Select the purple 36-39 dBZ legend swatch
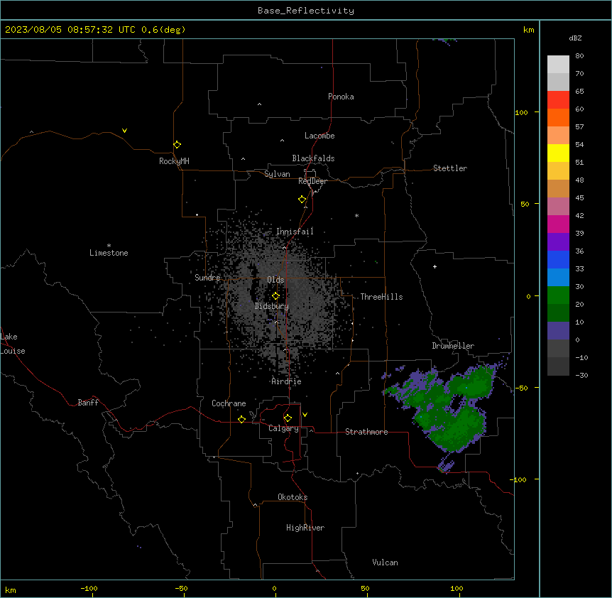The image size is (612, 598). point(558,241)
